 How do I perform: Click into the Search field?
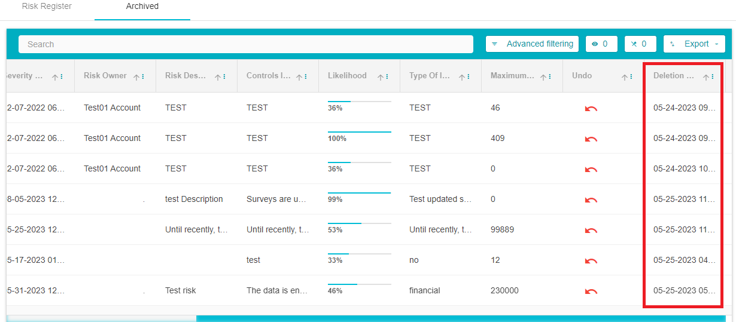coord(245,44)
